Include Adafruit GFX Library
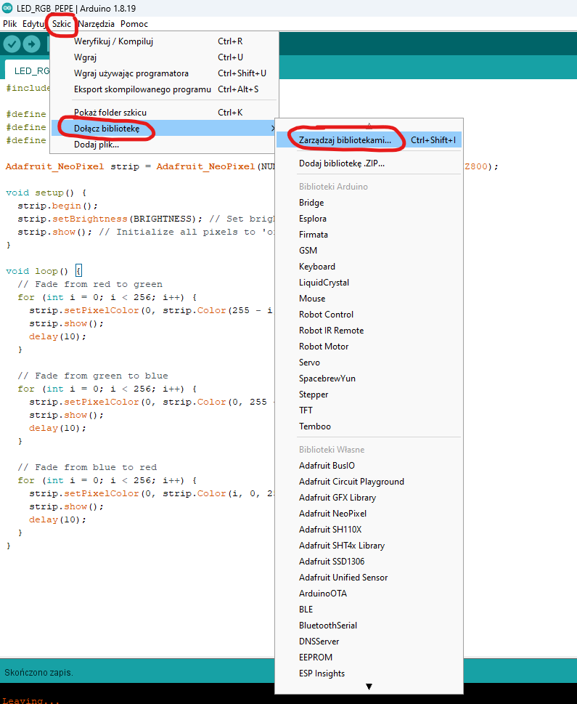 click(369, 498)
